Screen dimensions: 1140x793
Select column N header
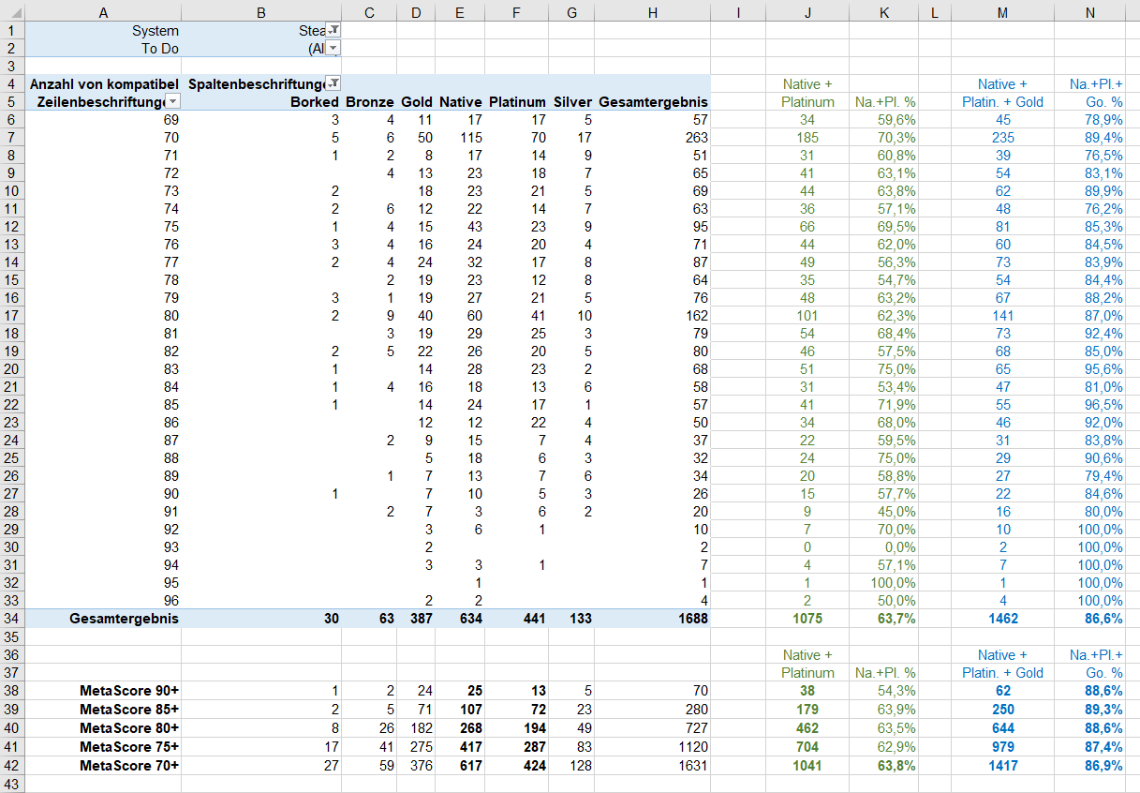tap(1089, 12)
